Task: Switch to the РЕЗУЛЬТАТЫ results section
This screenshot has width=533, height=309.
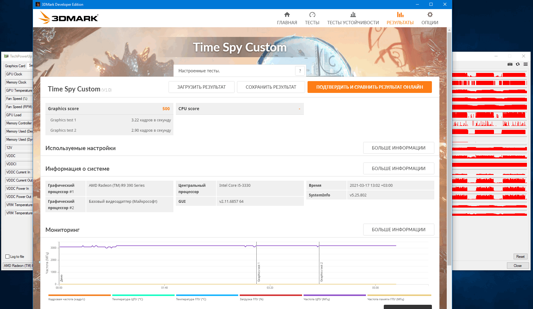Action: click(400, 18)
